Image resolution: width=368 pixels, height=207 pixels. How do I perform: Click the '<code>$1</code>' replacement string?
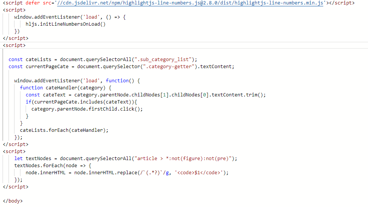tap(199, 173)
